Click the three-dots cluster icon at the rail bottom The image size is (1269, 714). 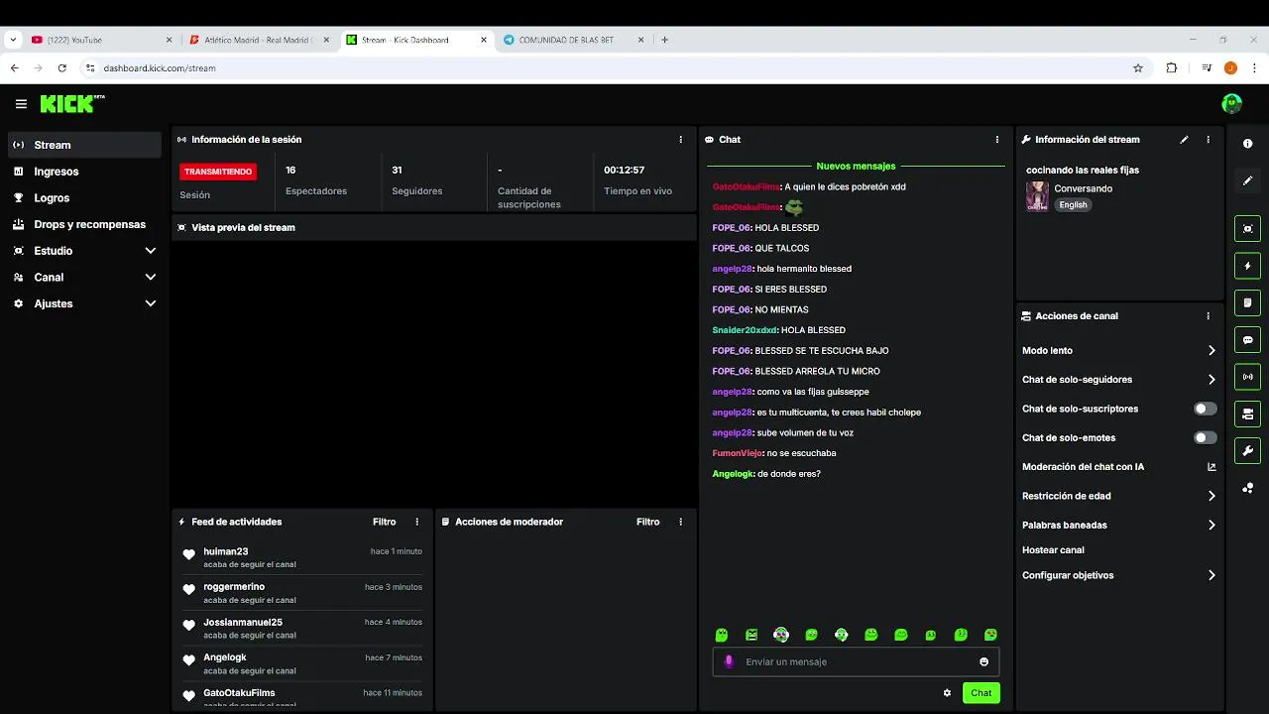click(x=1247, y=488)
